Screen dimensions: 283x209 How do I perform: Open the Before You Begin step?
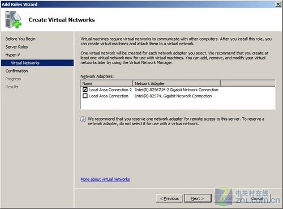coord(20,39)
